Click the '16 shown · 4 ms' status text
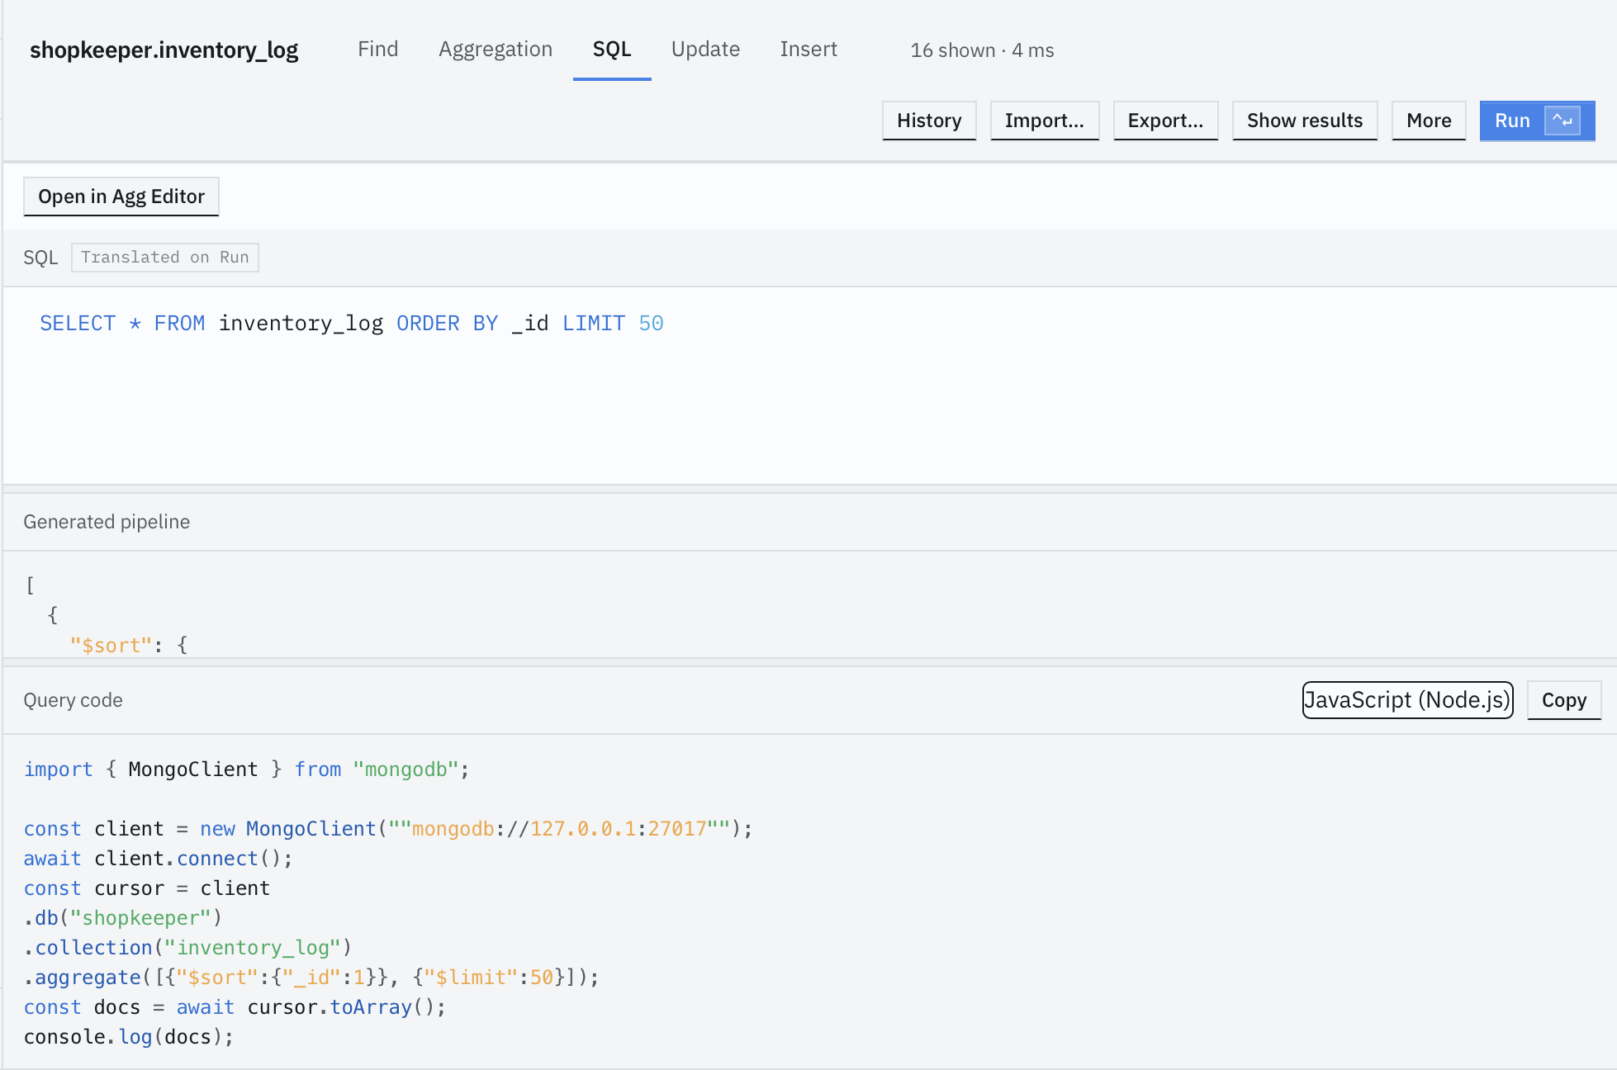The width and height of the screenshot is (1617, 1070). (982, 50)
